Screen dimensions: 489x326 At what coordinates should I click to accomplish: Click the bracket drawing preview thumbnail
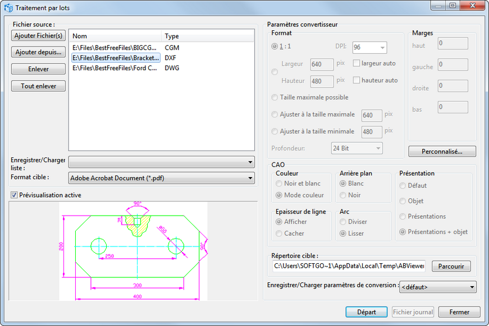pyautogui.click(x=134, y=251)
